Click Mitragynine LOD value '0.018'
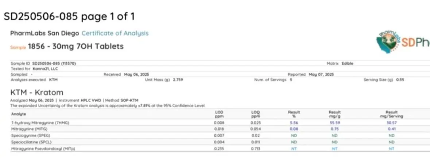The width and height of the screenshot is (430, 160). click(x=219, y=129)
